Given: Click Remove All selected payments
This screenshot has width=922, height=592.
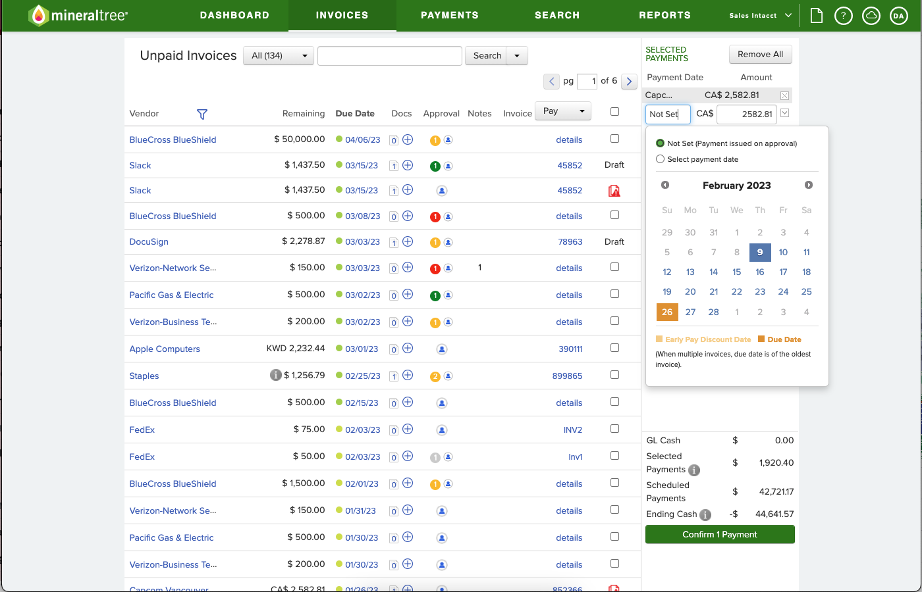Looking at the screenshot, I should [x=761, y=55].
